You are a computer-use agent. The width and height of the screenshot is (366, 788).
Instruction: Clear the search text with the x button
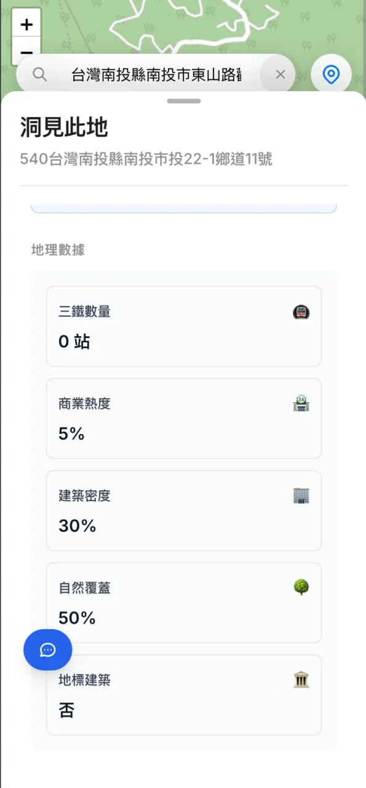tap(279, 74)
